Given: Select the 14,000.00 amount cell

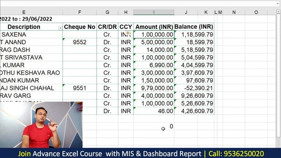Looking at the screenshot, I should (x=154, y=50).
